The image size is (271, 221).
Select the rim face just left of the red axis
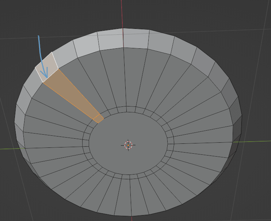click(110, 40)
